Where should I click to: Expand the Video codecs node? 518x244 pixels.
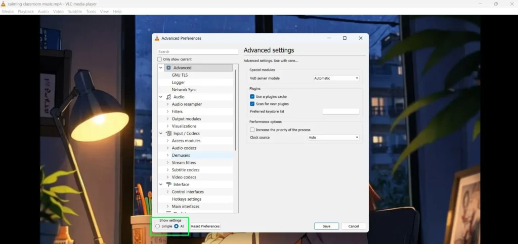167,177
